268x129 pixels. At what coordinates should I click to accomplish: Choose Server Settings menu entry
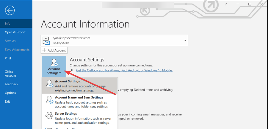(x=80, y=118)
